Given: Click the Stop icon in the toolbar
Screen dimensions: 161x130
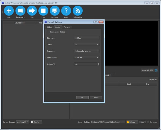Looking at the screenshot, I should 43,11.
